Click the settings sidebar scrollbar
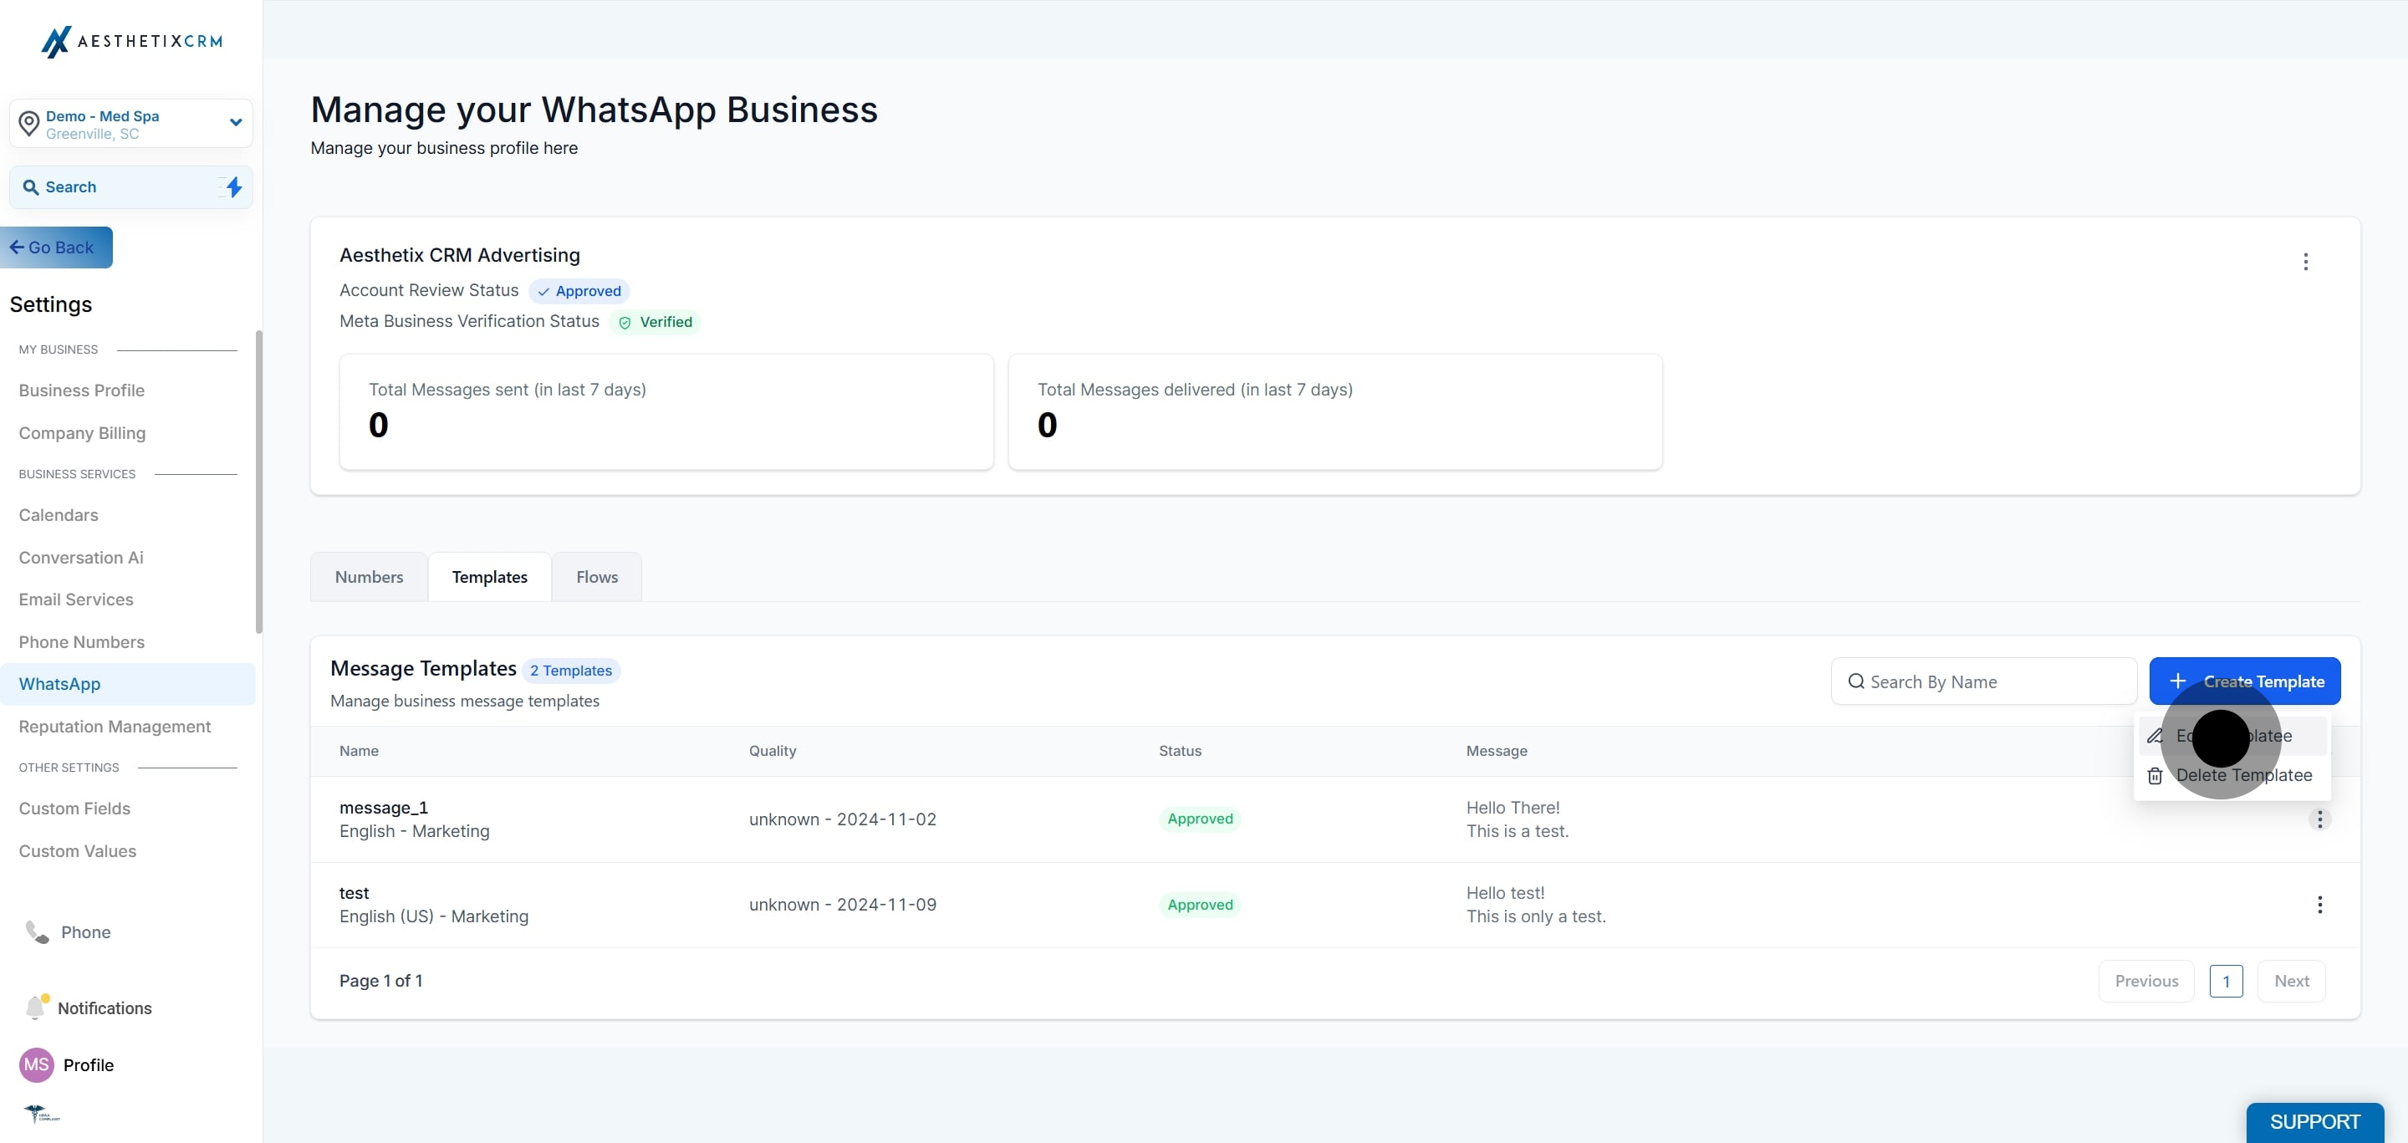The width and height of the screenshot is (2408, 1143). click(x=259, y=482)
